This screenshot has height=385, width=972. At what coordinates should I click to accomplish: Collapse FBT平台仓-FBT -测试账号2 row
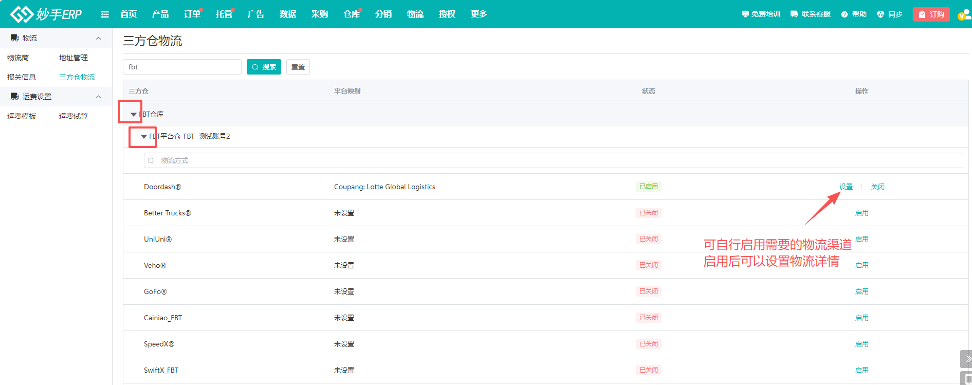click(144, 137)
